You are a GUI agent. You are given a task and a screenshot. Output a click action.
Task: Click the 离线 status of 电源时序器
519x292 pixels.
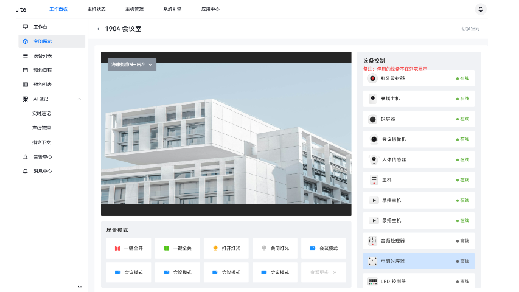point(463,261)
